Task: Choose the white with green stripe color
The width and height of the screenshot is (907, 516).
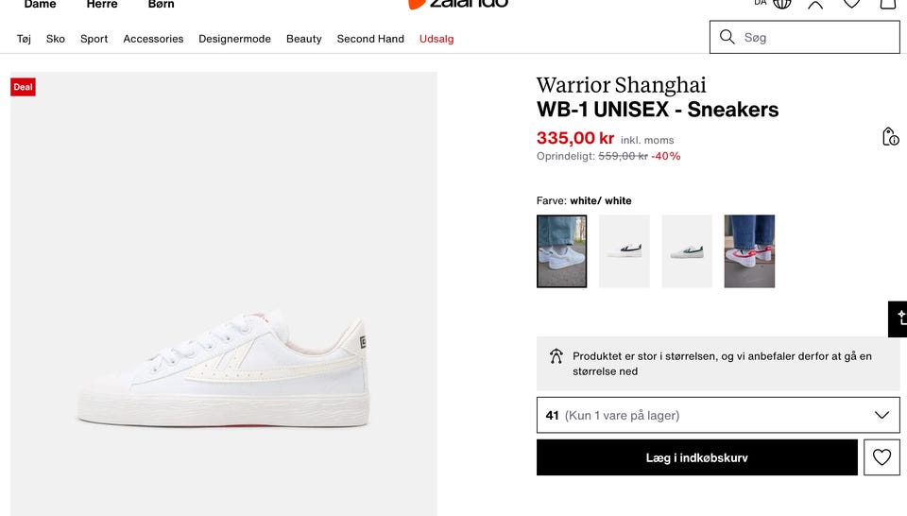Action: (x=687, y=251)
